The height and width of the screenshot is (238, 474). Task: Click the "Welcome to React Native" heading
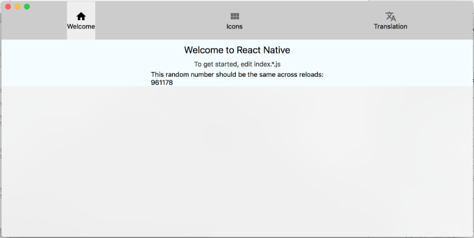(237, 50)
